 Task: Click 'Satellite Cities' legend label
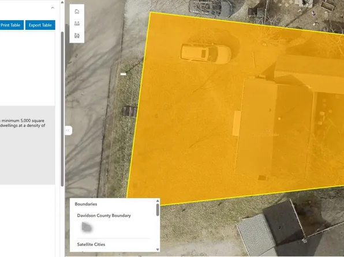pos(91,244)
